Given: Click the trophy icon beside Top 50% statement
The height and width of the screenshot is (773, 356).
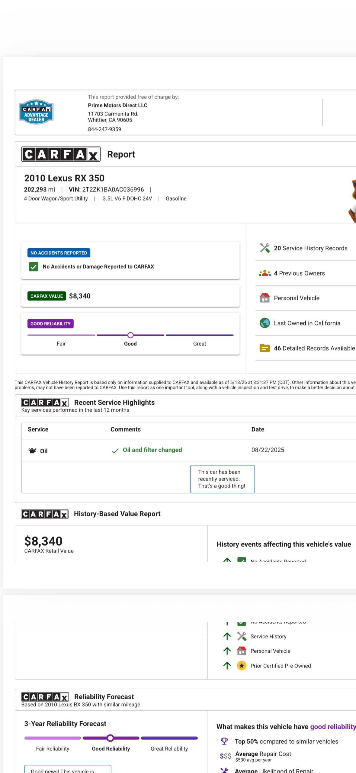Looking at the screenshot, I should [224, 741].
